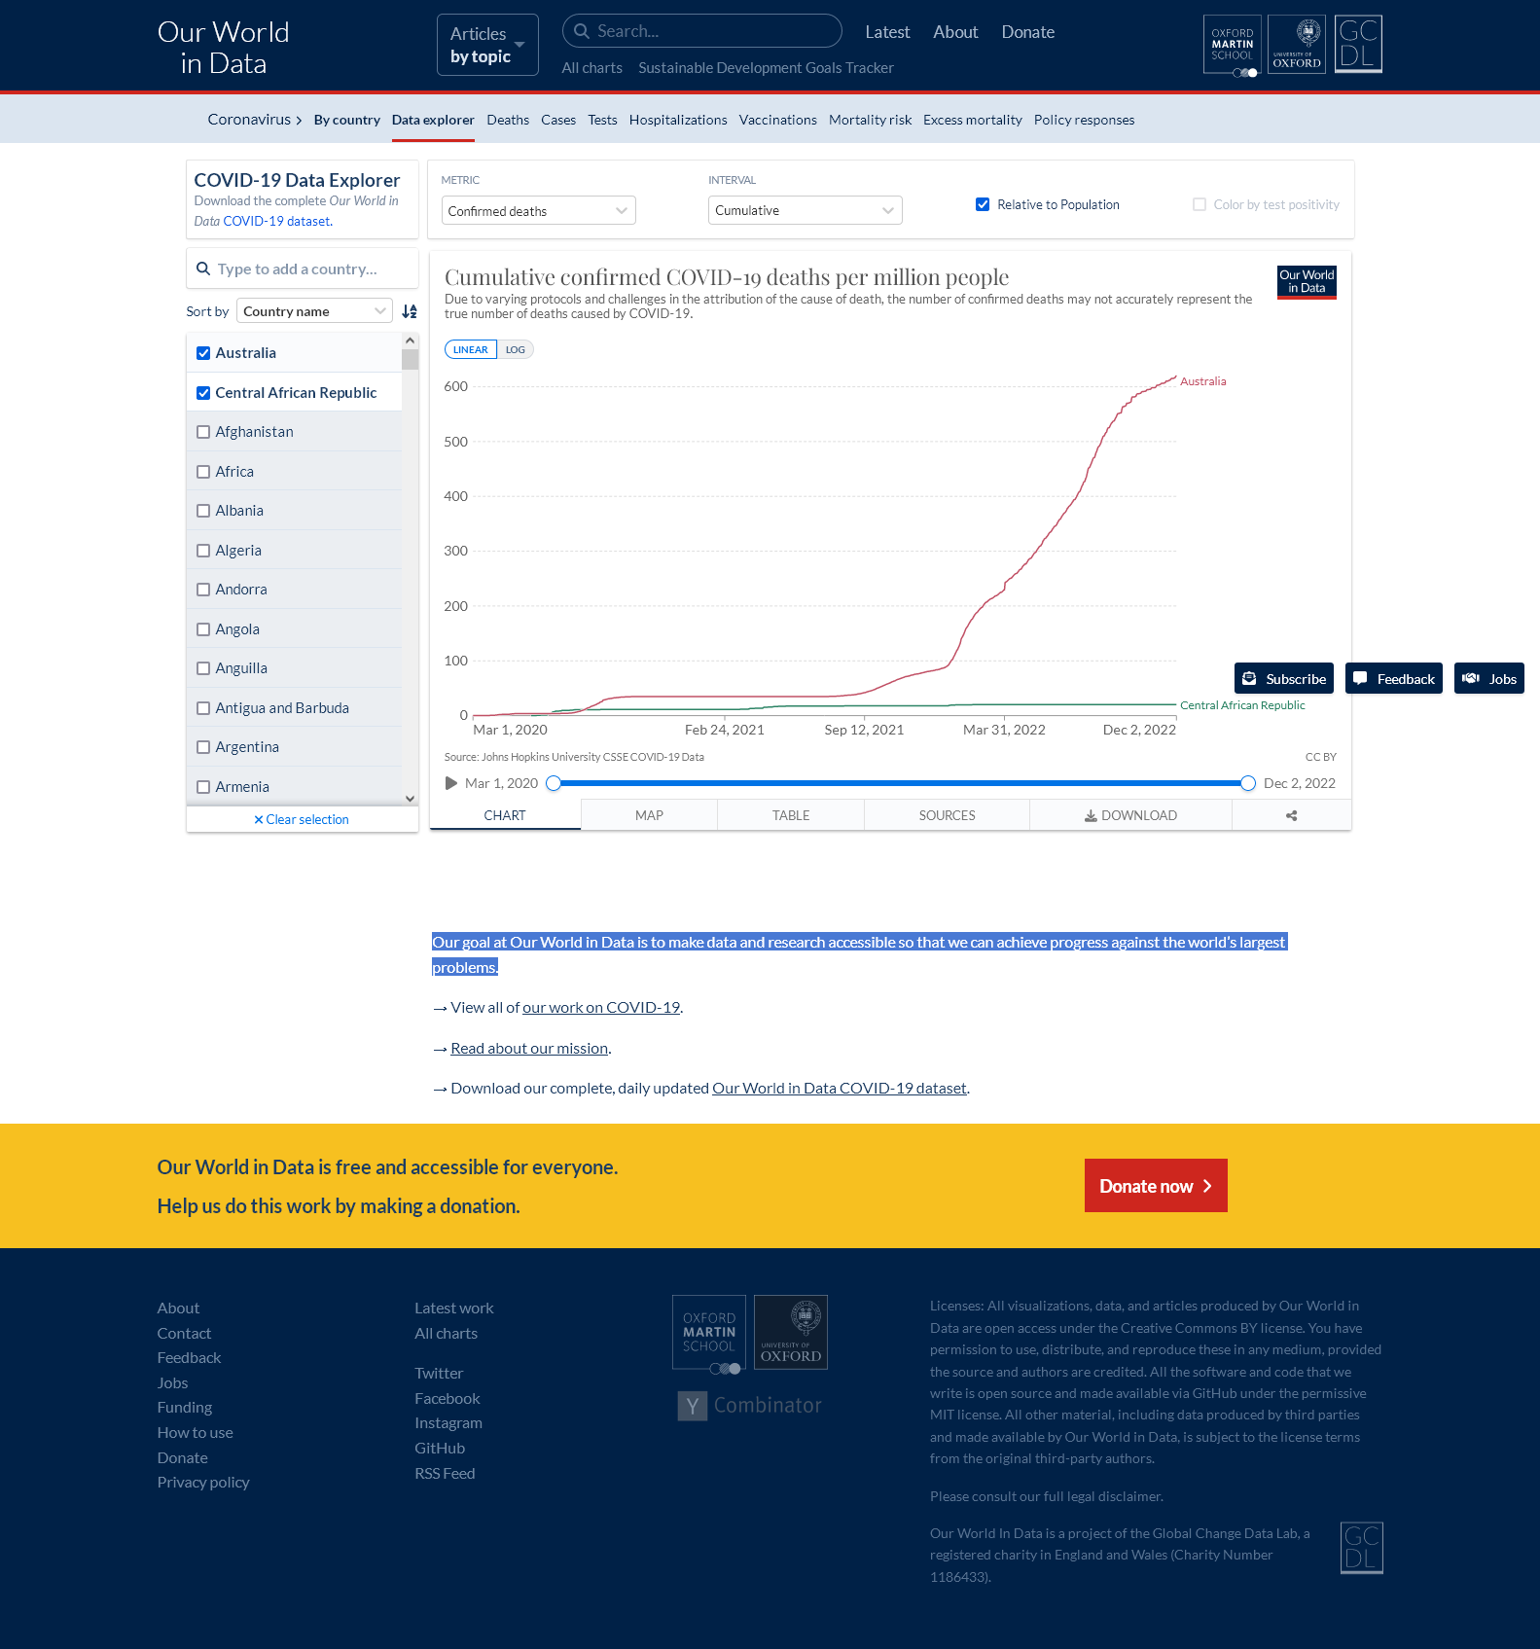Click the footer GCDL logo
The image size is (1540, 1649).
point(1361,1548)
